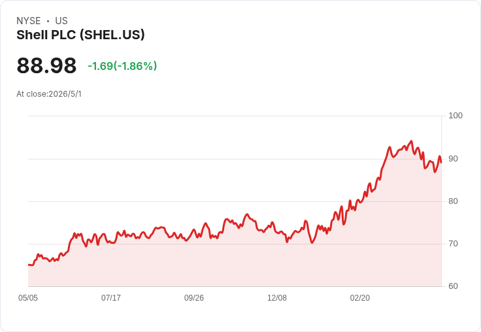Screen dimensions: 481x332
Task: Click the US market label
Action: [61, 21]
